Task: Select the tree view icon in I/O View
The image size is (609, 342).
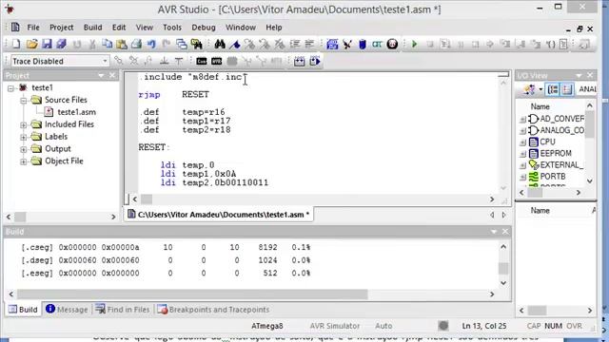Action: pos(553,89)
